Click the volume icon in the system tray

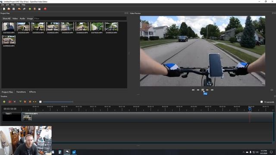(257, 152)
